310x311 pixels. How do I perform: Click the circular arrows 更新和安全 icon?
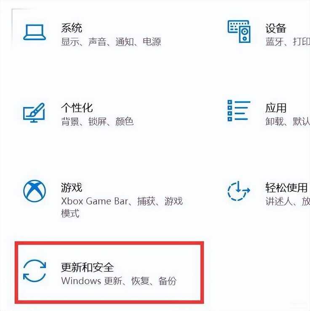[x=35, y=271]
